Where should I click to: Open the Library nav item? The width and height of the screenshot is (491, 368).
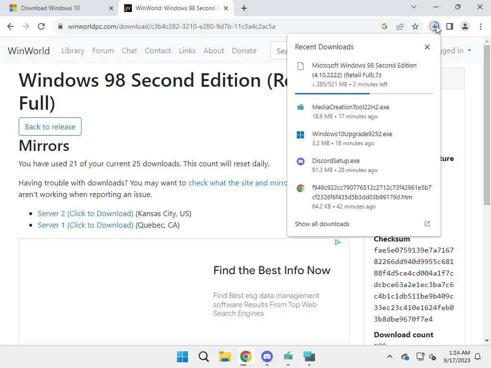pyautogui.click(x=73, y=51)
